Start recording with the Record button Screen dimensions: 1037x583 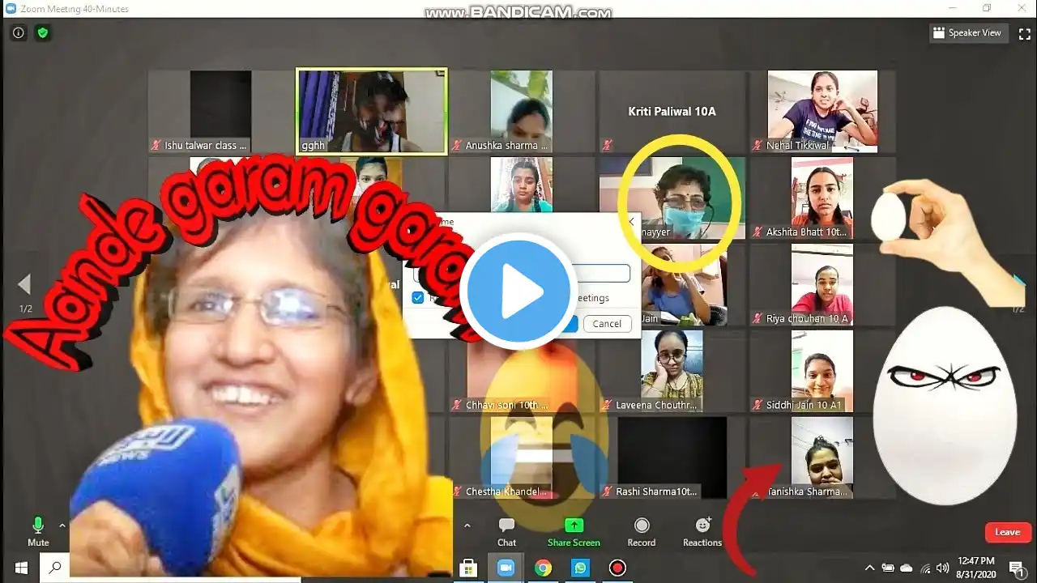[x=642, y=532]
